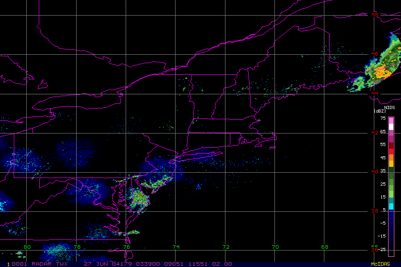Pick the pink 75 dBZ color segment
This screenshot has height=267, width=401.
(x=391, y=121)
